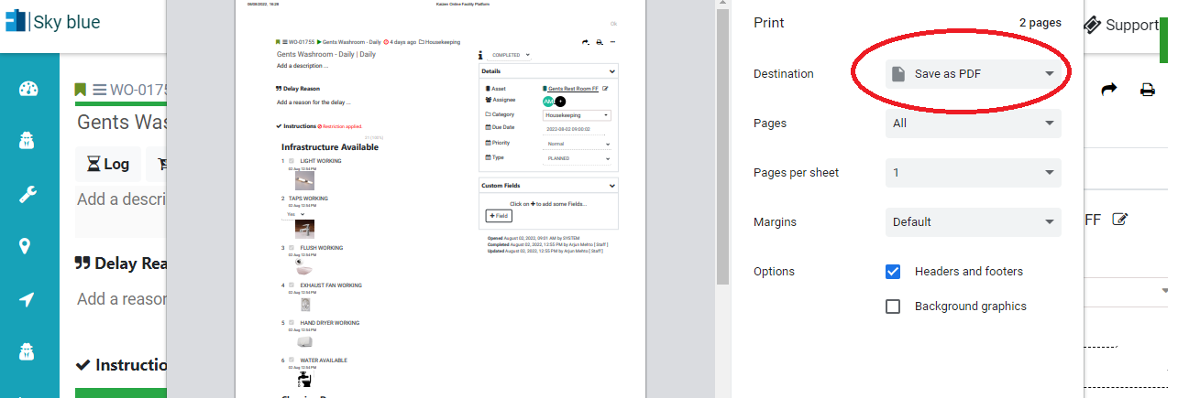
Task: Click the navigation arrow icon in sidebar
Action: (27, 299)
